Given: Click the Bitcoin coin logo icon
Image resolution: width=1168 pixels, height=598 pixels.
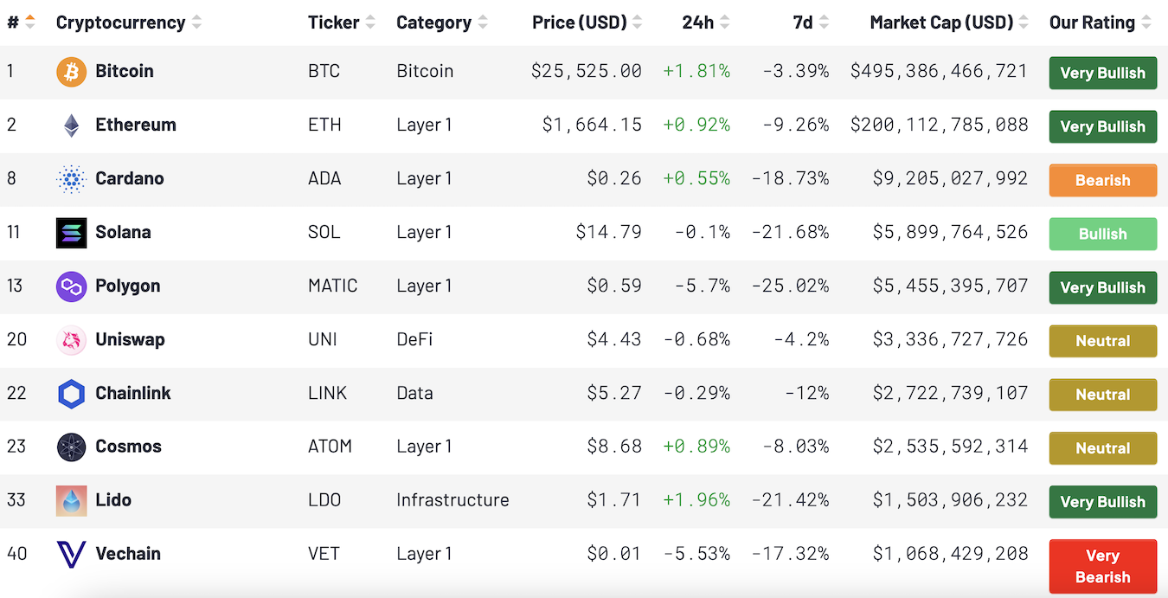Looking at the screenshot, I should pyautogui.click(x=71, y=72).
